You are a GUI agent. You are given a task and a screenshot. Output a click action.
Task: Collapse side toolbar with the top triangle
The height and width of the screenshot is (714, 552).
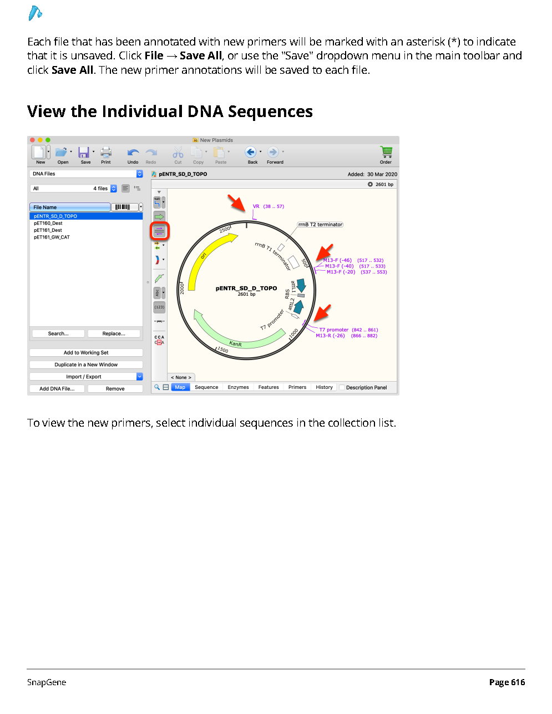click(159, 192)
